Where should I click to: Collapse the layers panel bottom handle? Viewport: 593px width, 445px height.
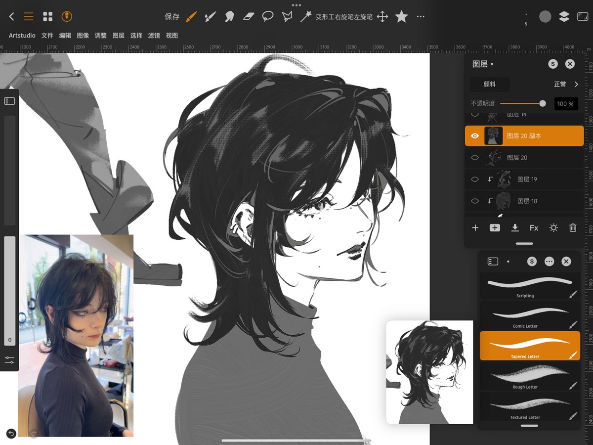524,243
